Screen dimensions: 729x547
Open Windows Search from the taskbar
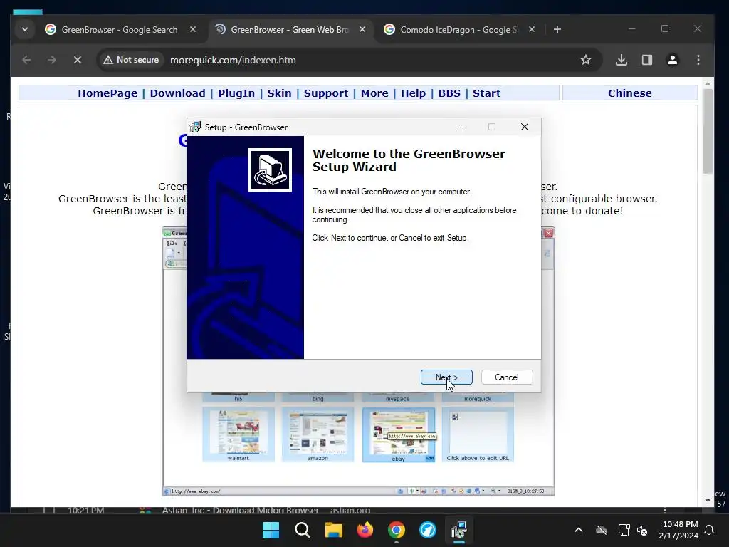[302, 530]
